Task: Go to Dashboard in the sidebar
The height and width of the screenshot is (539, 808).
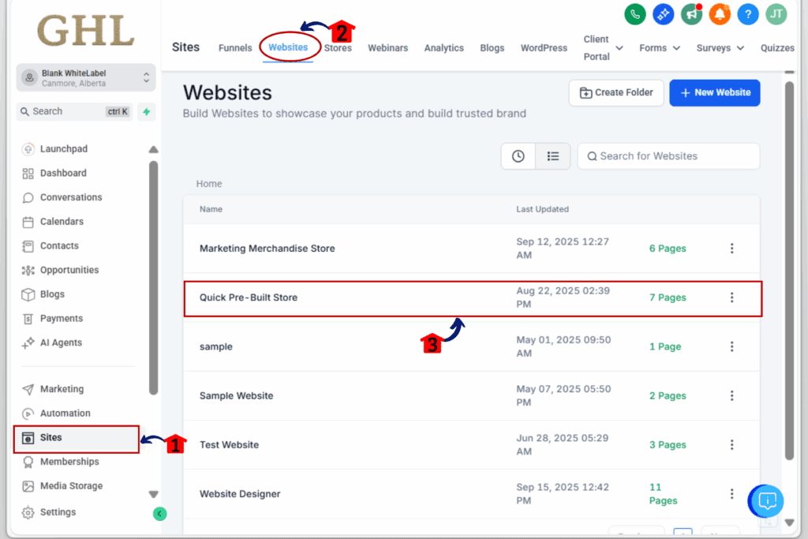Action: (x=63, y=173)
